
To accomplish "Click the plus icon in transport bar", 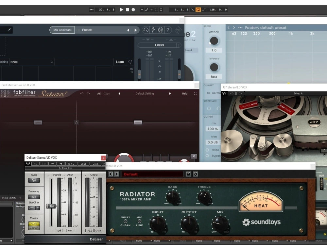I will (x=142, y=9).
